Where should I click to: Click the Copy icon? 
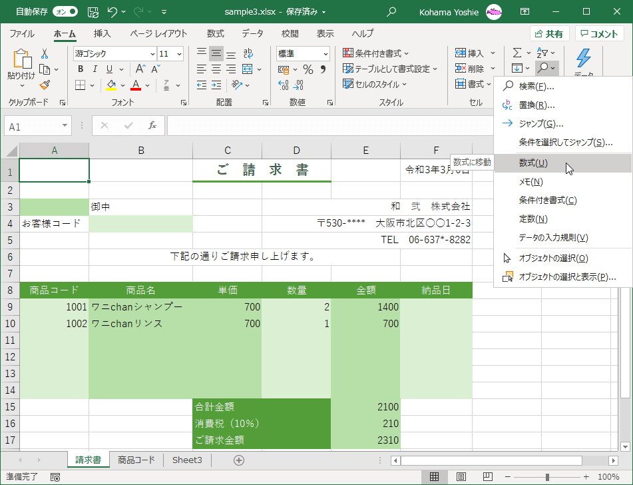click(x=45, y=69)
